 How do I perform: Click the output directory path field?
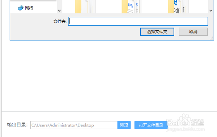pyautogui.click(x=74, y=125)
